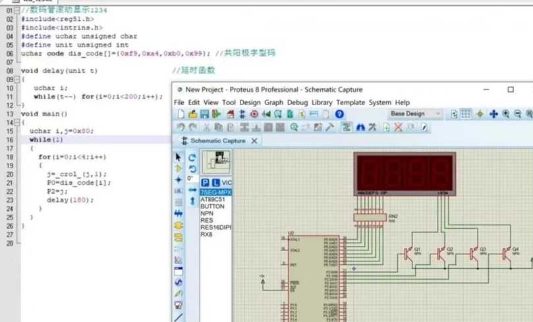
Task: Save the project with the disk icon
Action: tap(204, 114)
